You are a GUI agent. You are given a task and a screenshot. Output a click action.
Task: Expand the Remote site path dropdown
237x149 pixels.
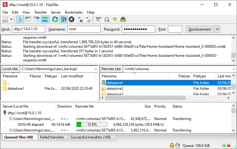(234, 69)
